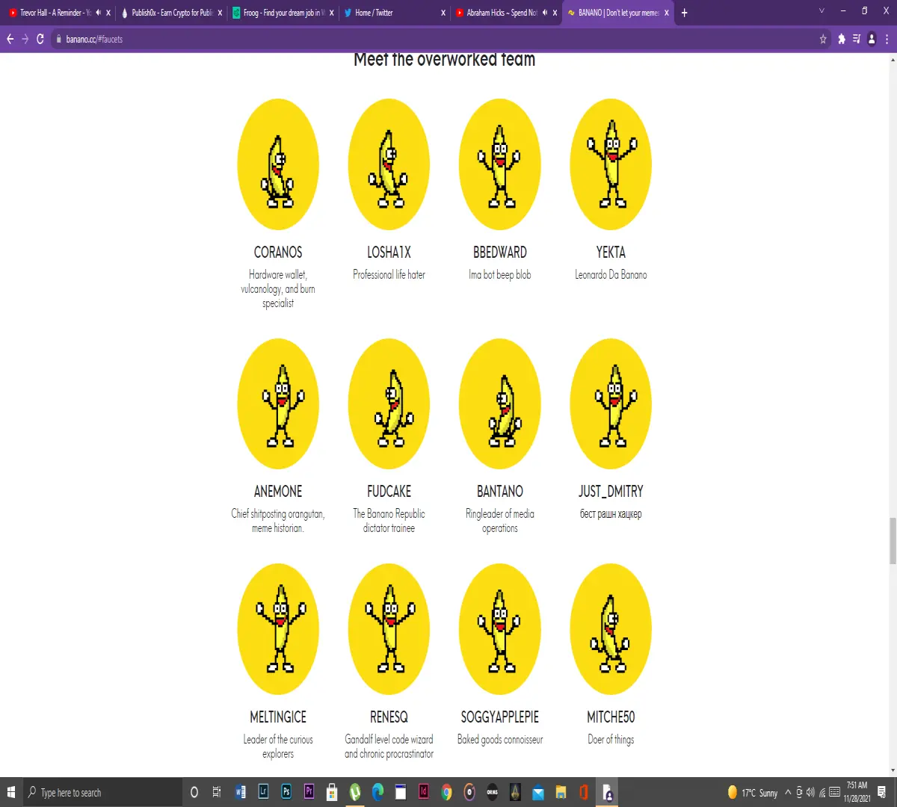Launch InDesign from the taskbar
The image size is (897, 807).
pyautogui.click(x=424, y=792)
